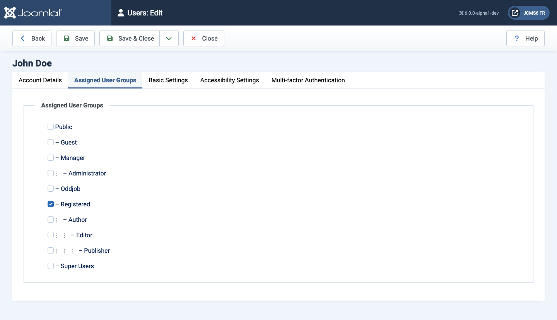Open the Basic Settings tab
The image size is (557, 320).
[x=168, y=80]
